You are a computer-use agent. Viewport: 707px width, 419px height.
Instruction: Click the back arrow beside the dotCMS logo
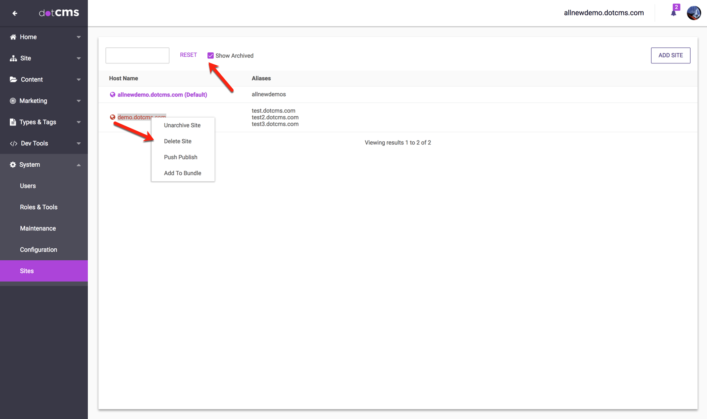[15, 13]
